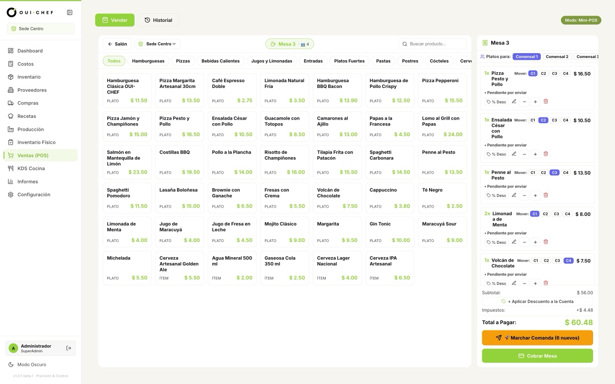The height and width of the screenshot is (384, 615).
Task: Move Pizza Pesto y Pollo to C3
Action: (554, 74)
